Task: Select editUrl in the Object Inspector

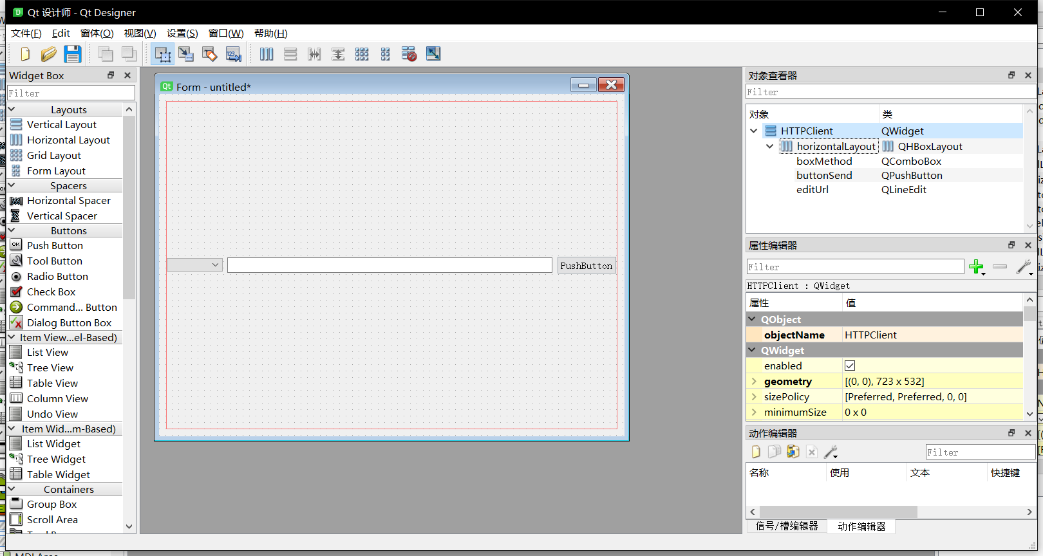Action: click(813, 189)
